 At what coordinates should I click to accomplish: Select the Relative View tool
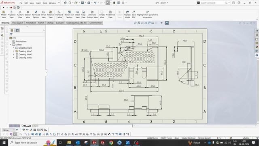pos(50,15)
